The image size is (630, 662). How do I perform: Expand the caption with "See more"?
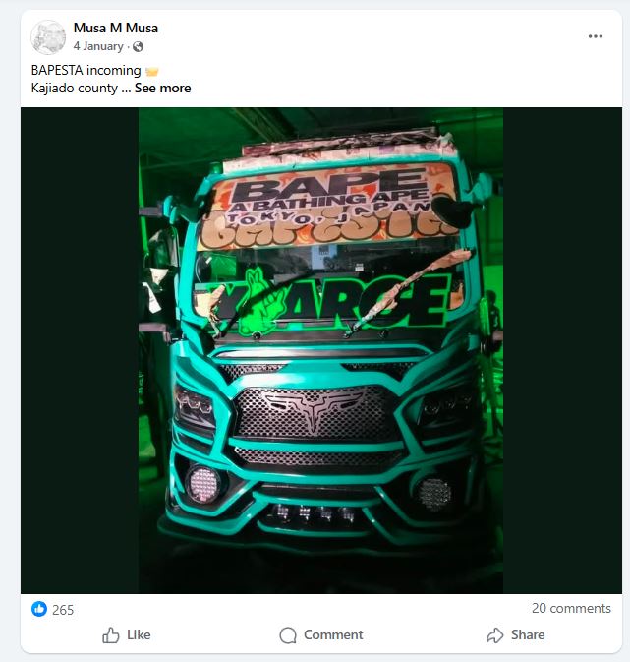tap(162, 89)
